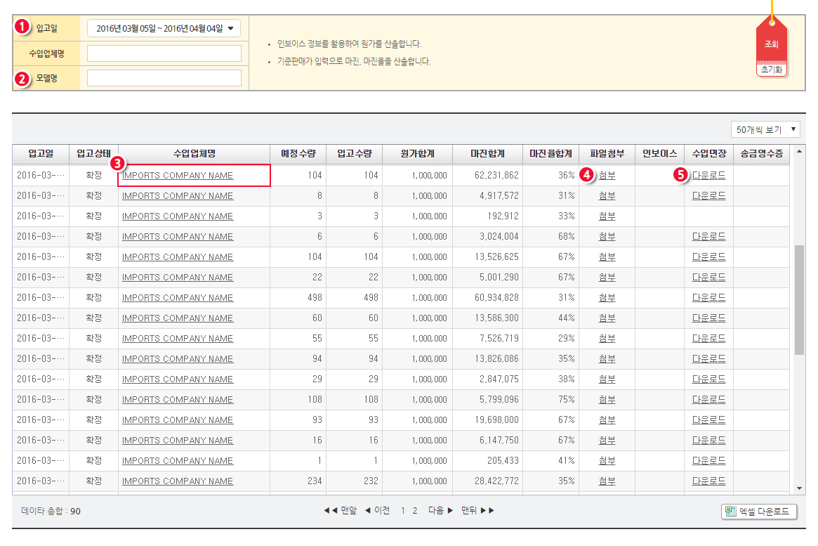Jump to first page with 맨앞
This screenshot has width=818, height=546.
(x=340, y=510)
